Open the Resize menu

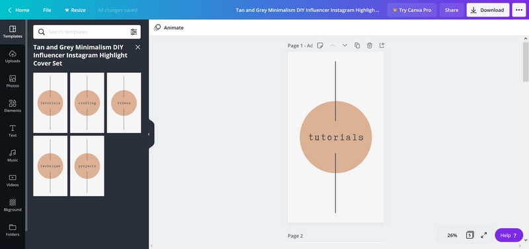tap(75, 10)
